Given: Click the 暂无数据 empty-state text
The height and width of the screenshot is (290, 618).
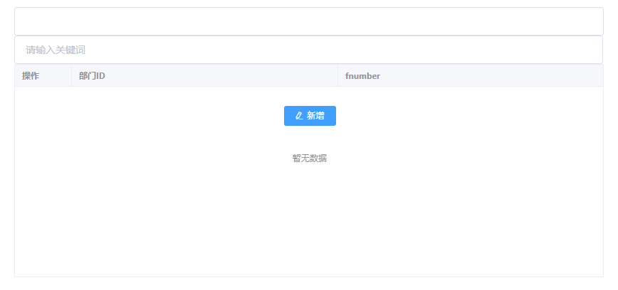Looking at the screenshot, I should point(309,159).
